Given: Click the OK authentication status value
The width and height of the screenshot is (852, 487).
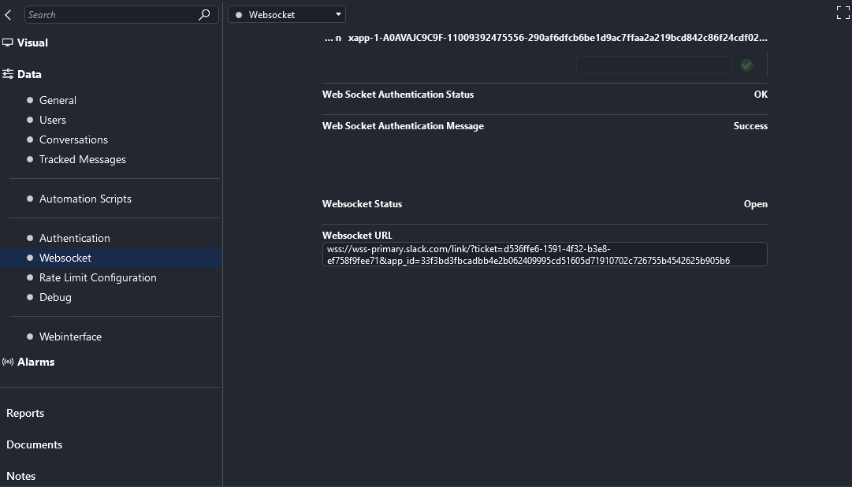Looking at the screenshot, I should tap(761, 95).
